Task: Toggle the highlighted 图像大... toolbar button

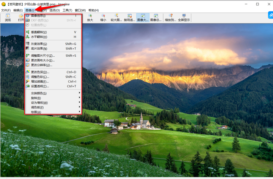Action: coord(143,17)
